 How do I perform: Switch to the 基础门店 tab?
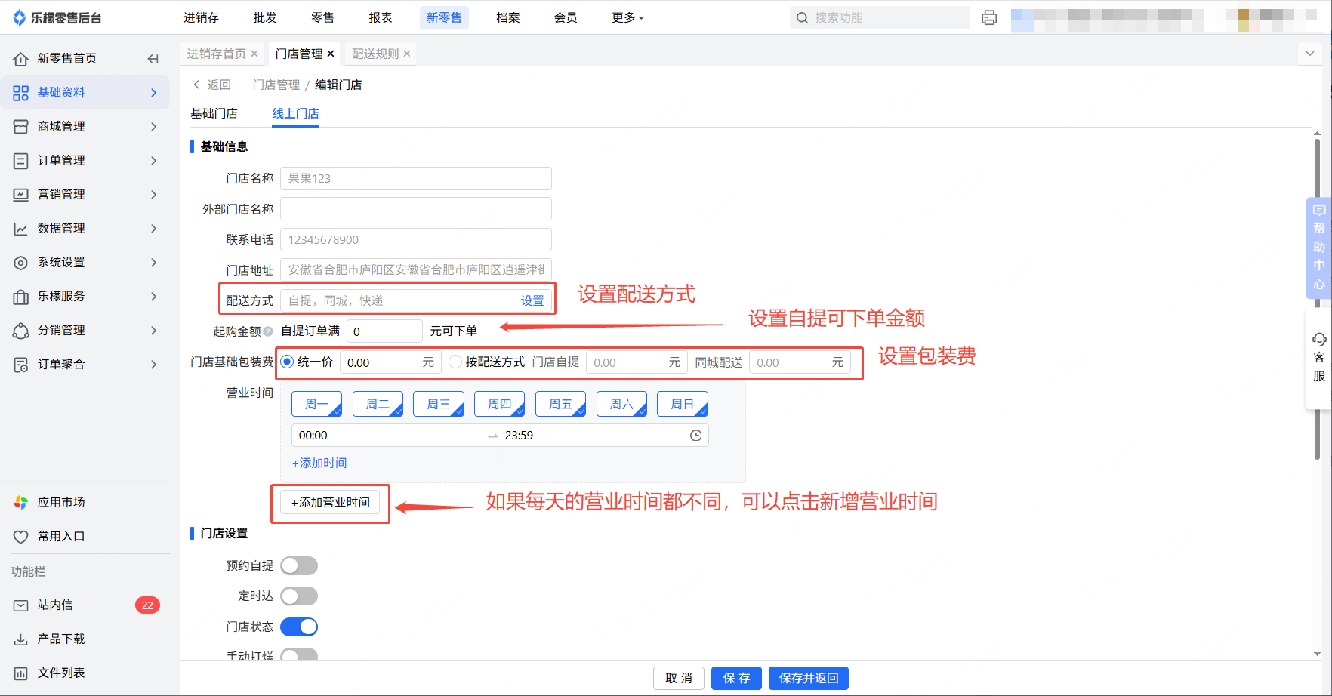[x=214, y=114]
